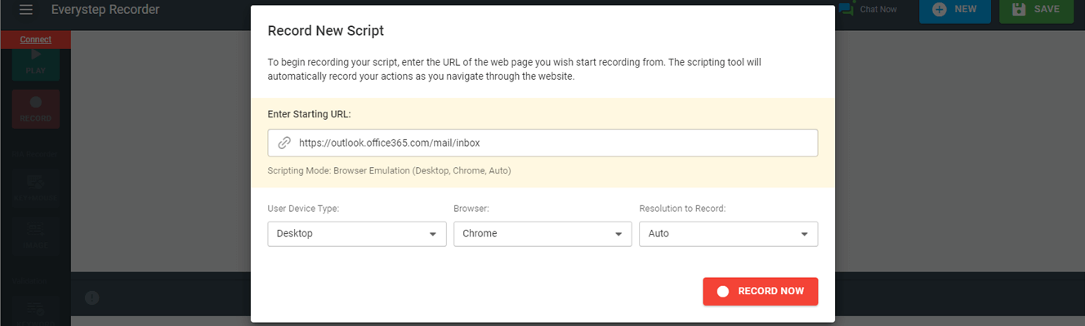This screenshot has height=326, width=1085.
Task: Click the Chat Now link
Action: click(x=878, y=10)
